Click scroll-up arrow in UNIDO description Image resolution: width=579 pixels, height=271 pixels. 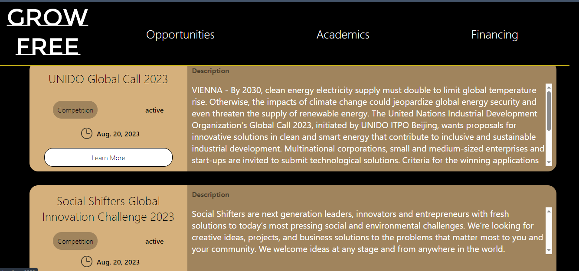click(549, 87)
